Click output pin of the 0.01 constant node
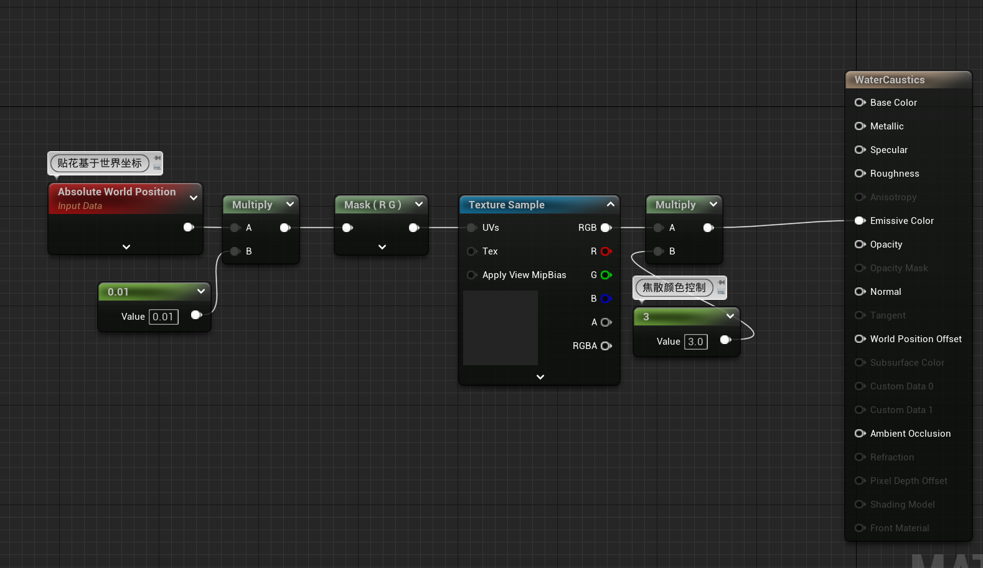 196,315
